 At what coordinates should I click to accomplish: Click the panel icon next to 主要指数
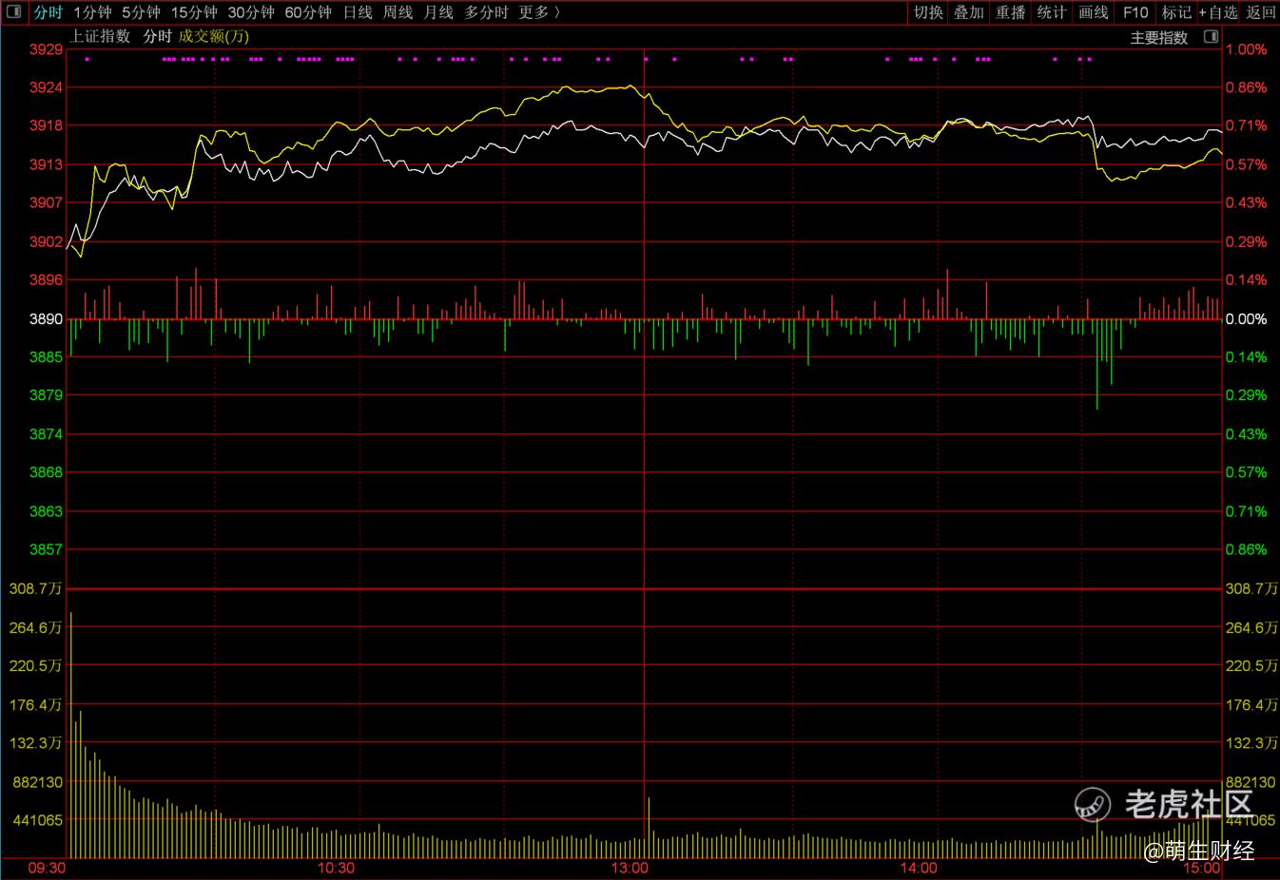coord(1211,37)
